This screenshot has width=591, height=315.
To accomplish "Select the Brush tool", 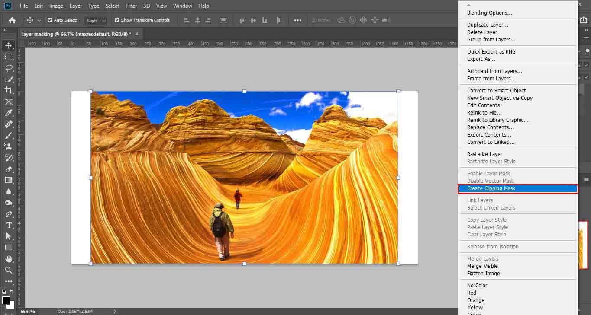I will (x=9, y=135).
